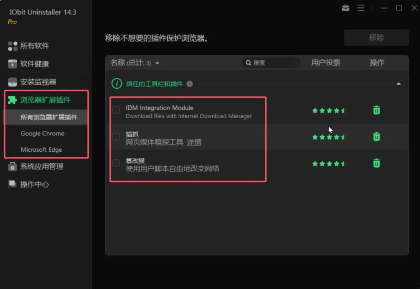Switch to Google Chrome extensions
420x289 pixels.
click(42, 133)
